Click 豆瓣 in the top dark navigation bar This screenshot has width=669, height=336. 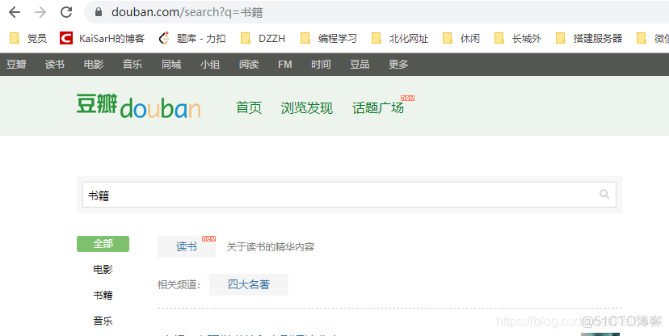pos(16,65)
